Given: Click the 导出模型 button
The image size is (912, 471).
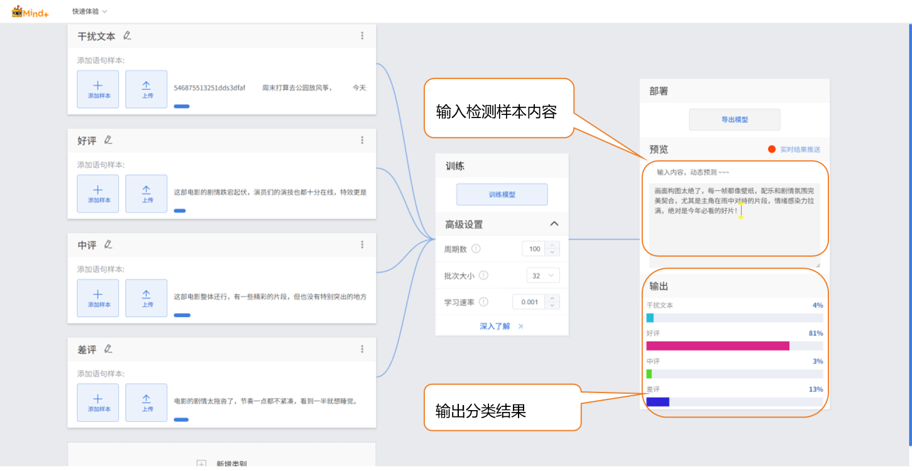Looking at the screenshot, I should pyautogui.click(x=734, y=119).
